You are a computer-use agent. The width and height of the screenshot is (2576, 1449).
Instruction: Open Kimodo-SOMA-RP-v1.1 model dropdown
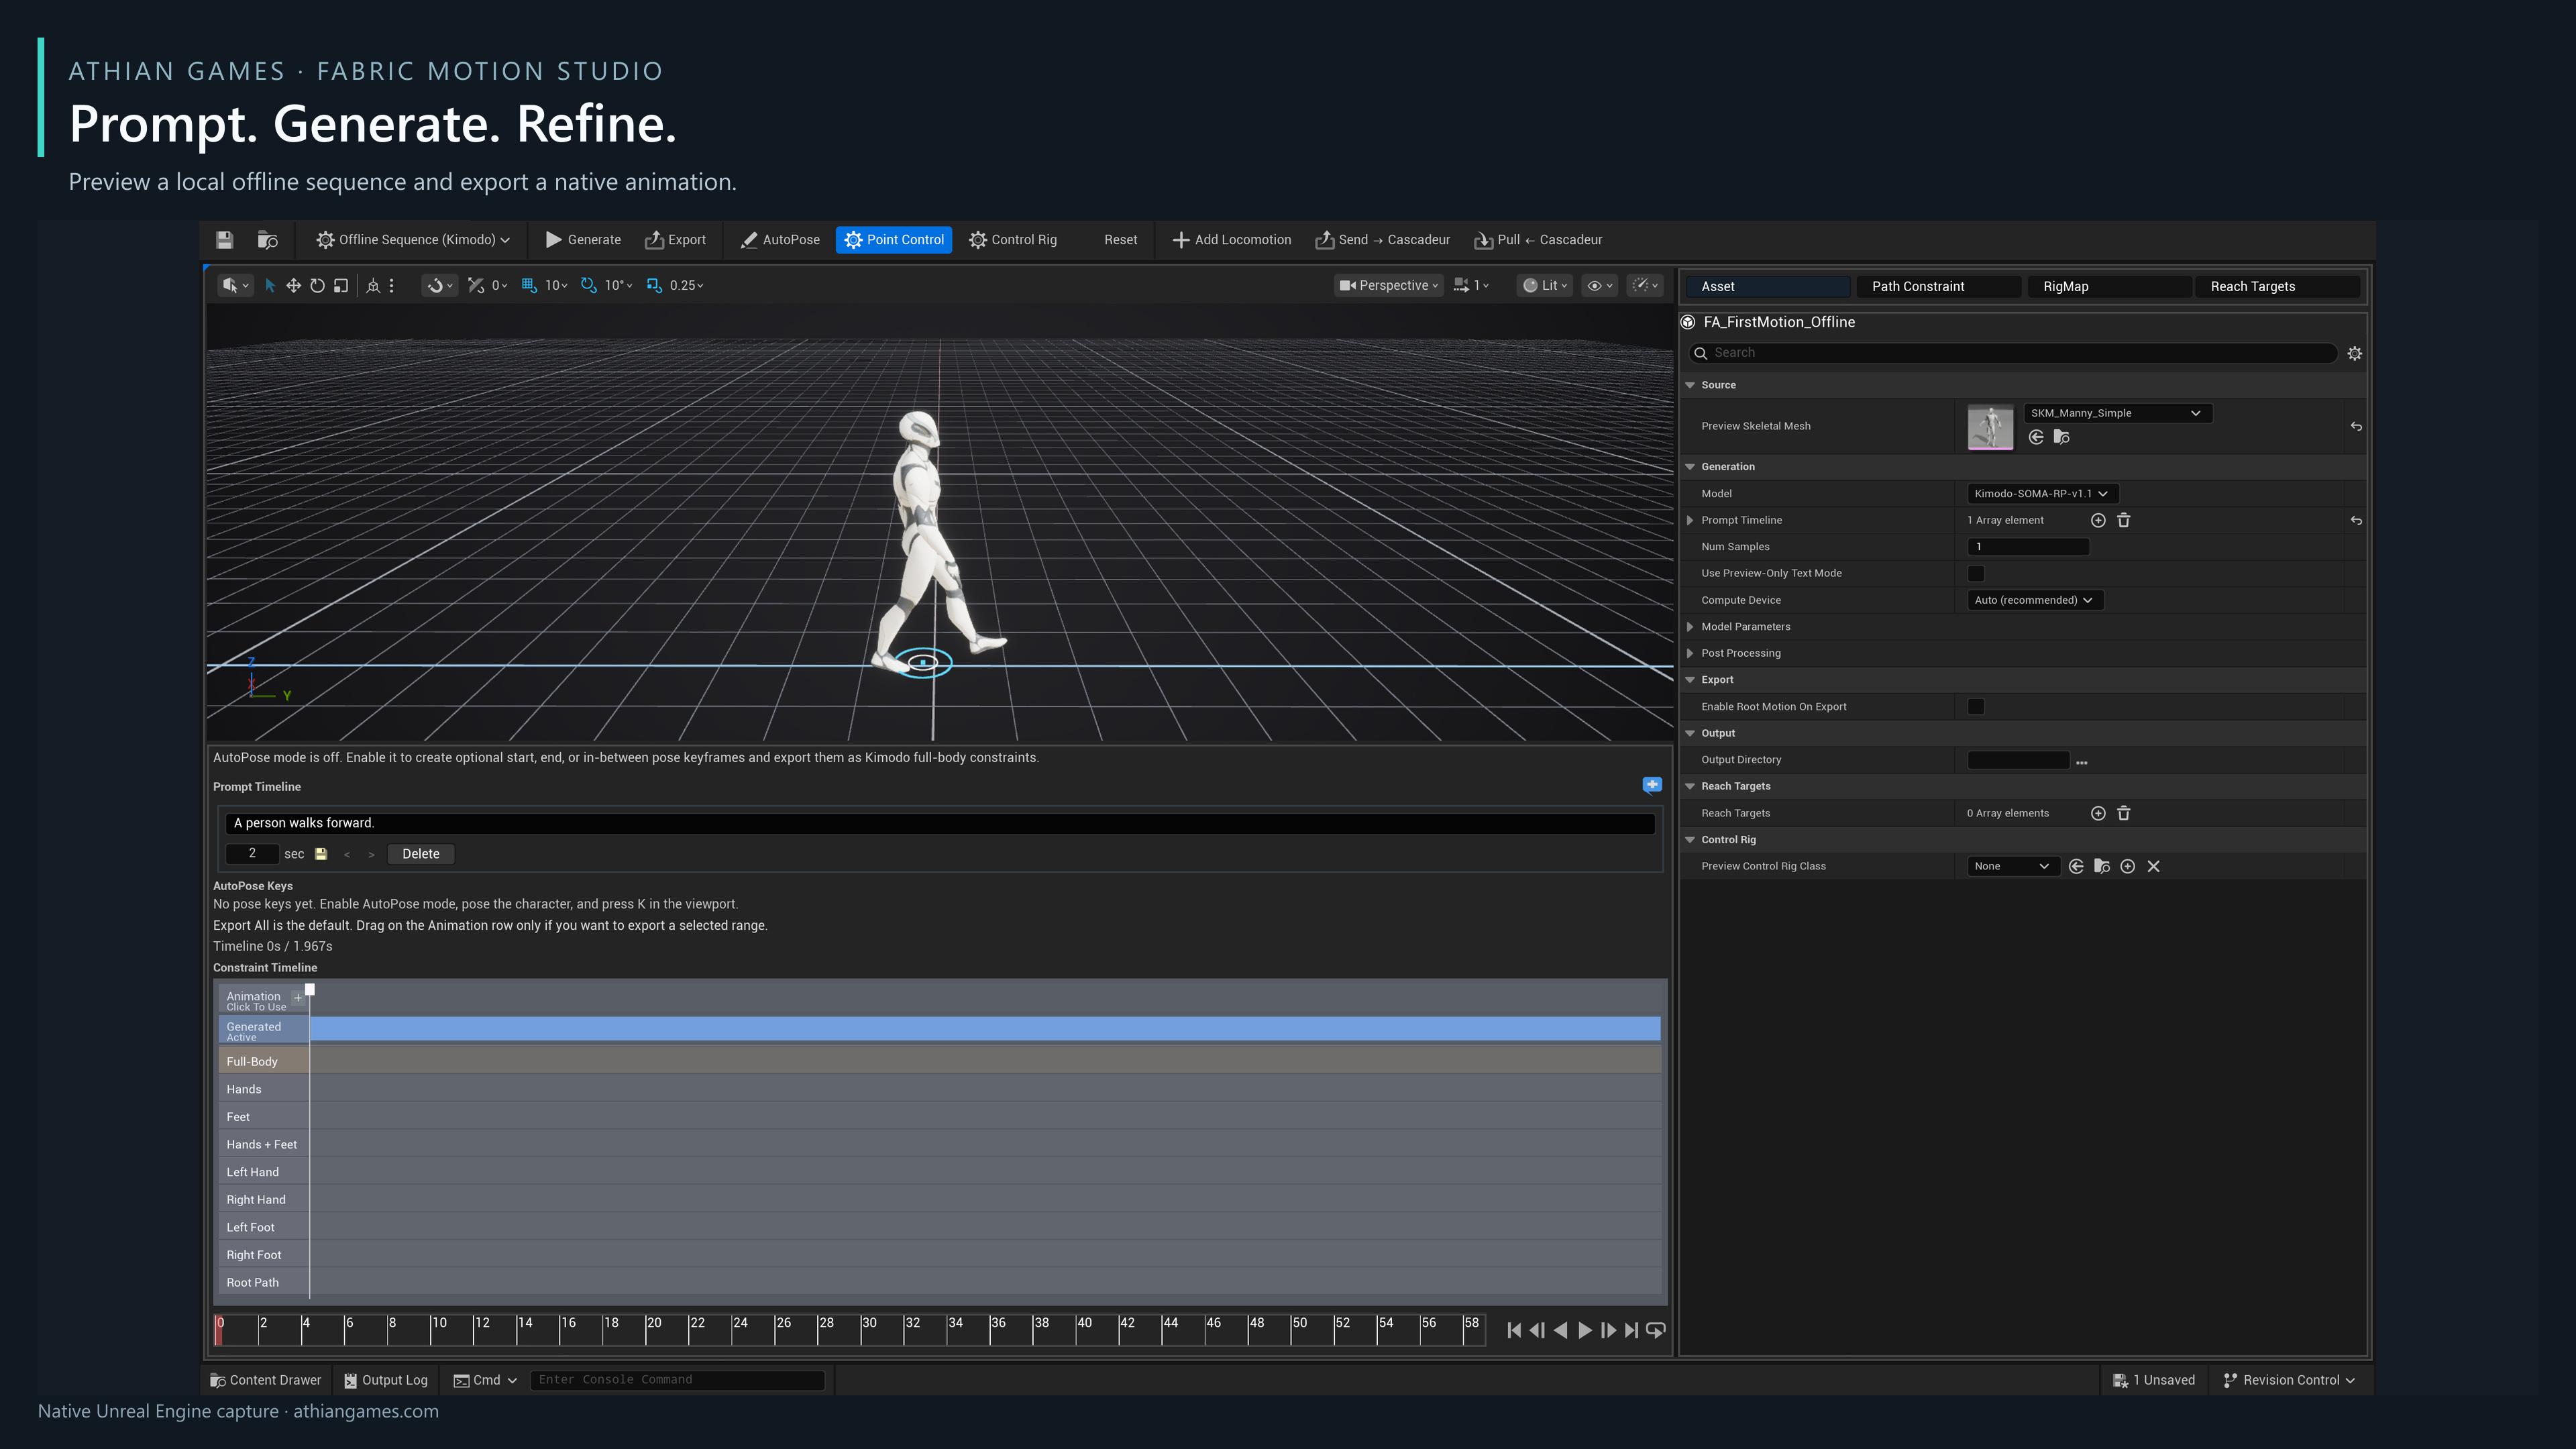(x=2042, y=494)
